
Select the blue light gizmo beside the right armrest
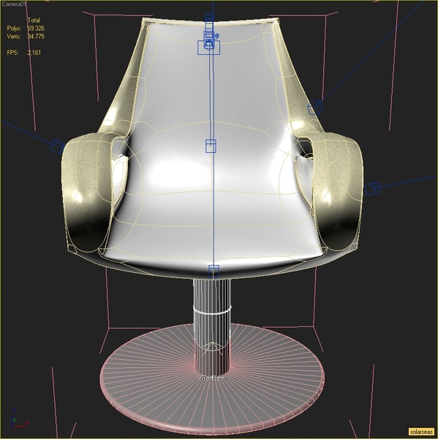coord(373,188)
